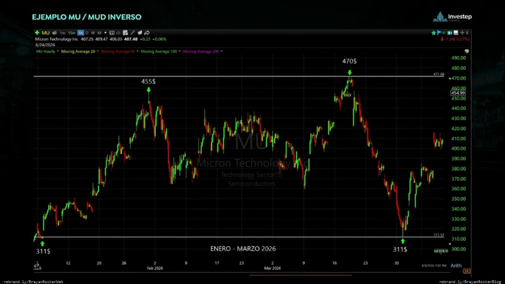Click the 454.99 current price label
Viewport: 505px width, 284px height.
(457, 93)
